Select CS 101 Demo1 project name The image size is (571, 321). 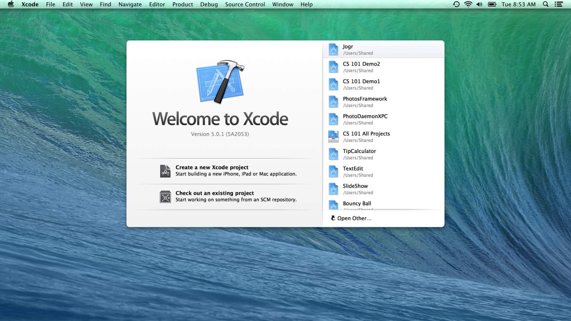(x=361, y=82)
